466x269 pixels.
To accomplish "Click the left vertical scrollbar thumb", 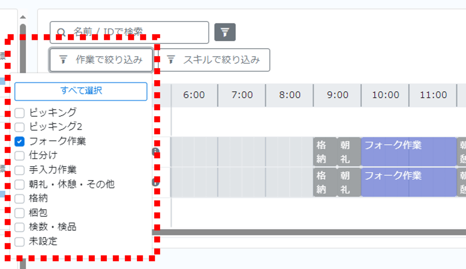I will coord(23,49).
